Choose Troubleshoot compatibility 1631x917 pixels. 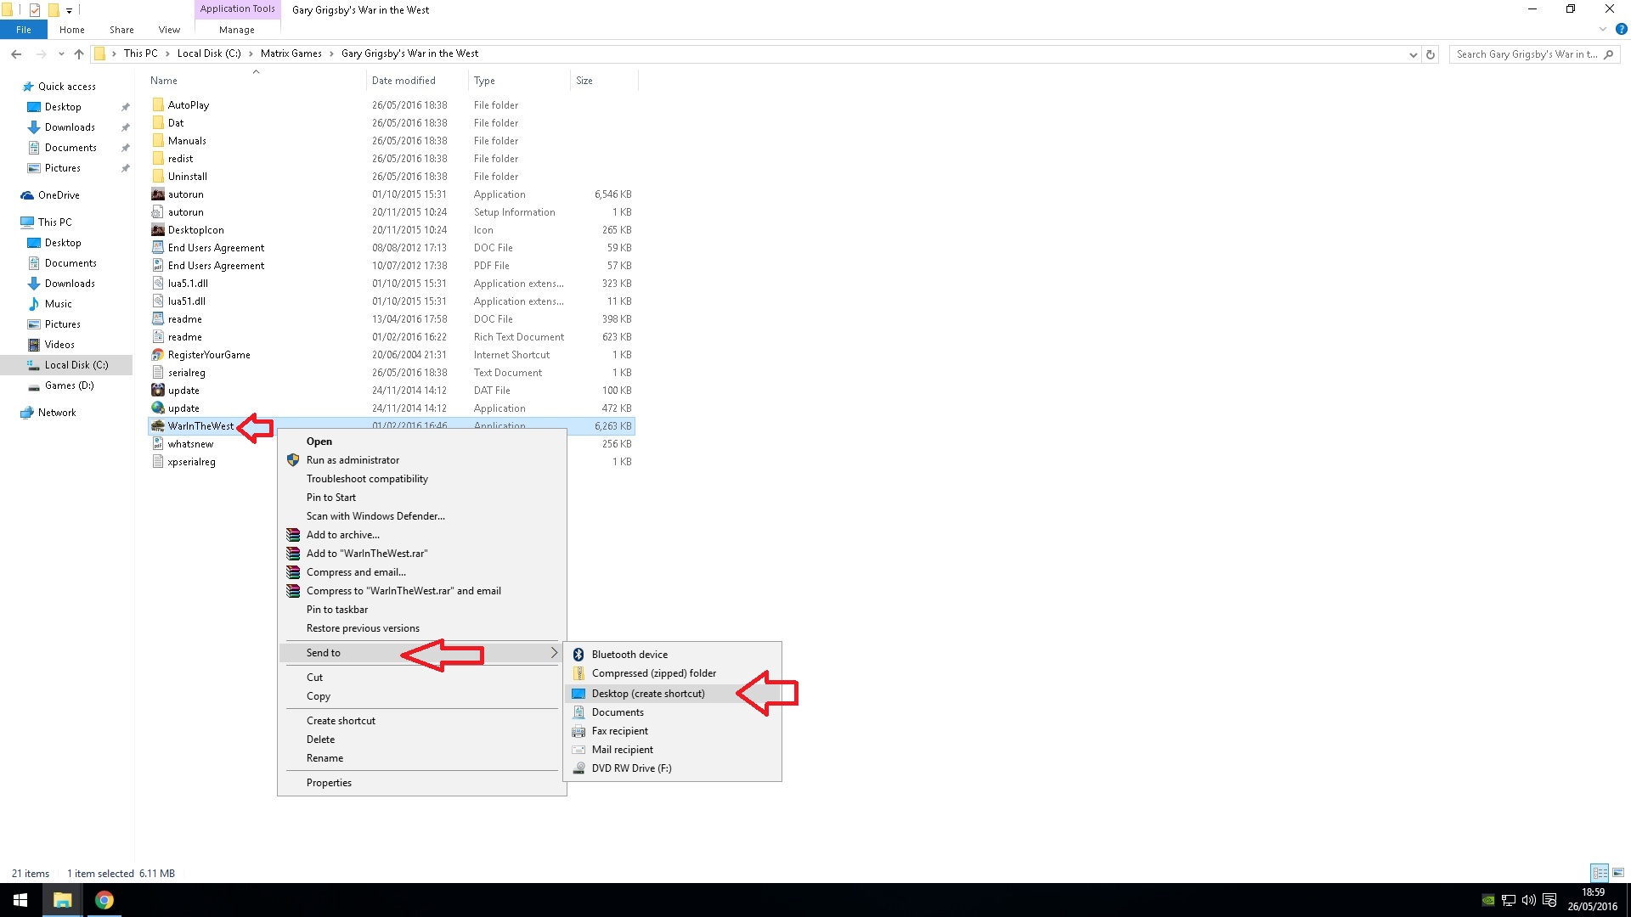(x=367, y=479)
